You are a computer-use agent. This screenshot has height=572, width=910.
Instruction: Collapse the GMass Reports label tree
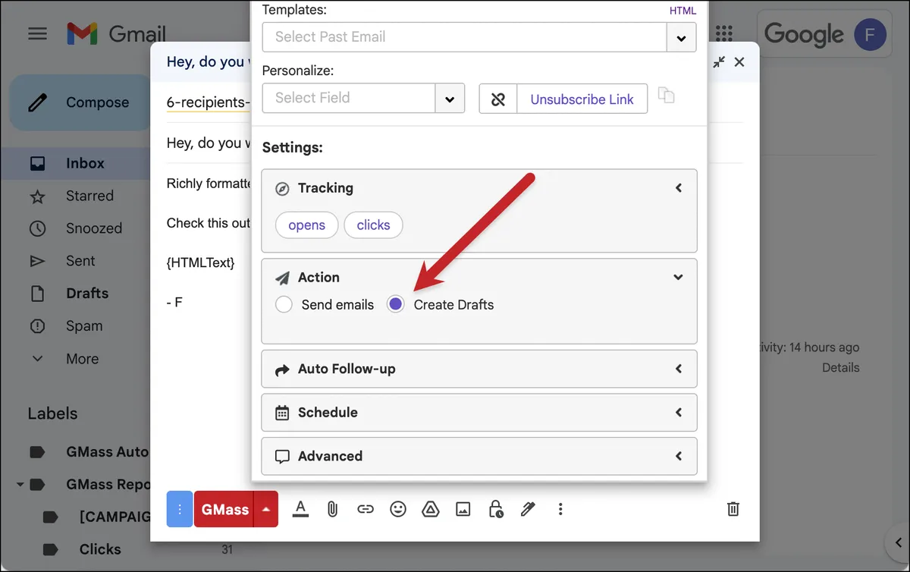(20, 484)
